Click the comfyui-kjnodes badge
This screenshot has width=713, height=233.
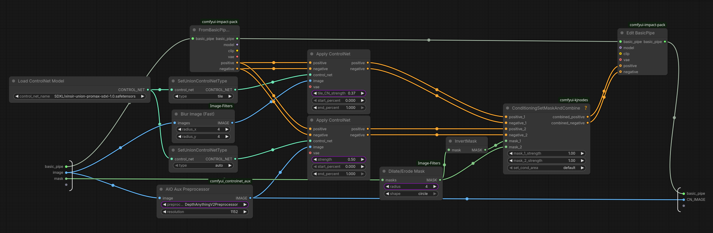tap(574, 100)
